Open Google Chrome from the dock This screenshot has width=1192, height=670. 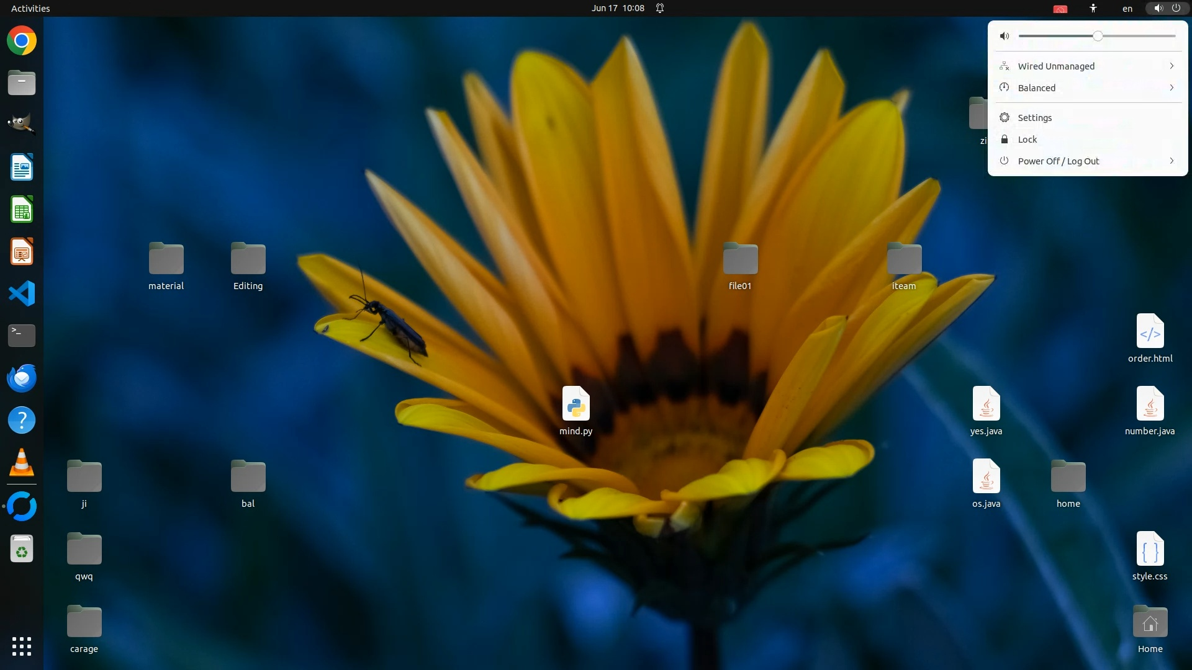(22, 41)
